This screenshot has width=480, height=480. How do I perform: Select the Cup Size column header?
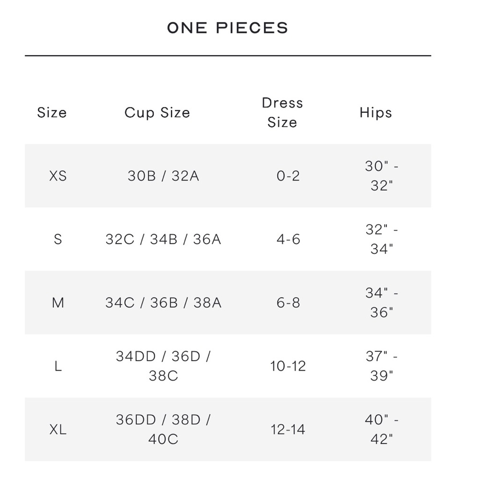(157, 113)
